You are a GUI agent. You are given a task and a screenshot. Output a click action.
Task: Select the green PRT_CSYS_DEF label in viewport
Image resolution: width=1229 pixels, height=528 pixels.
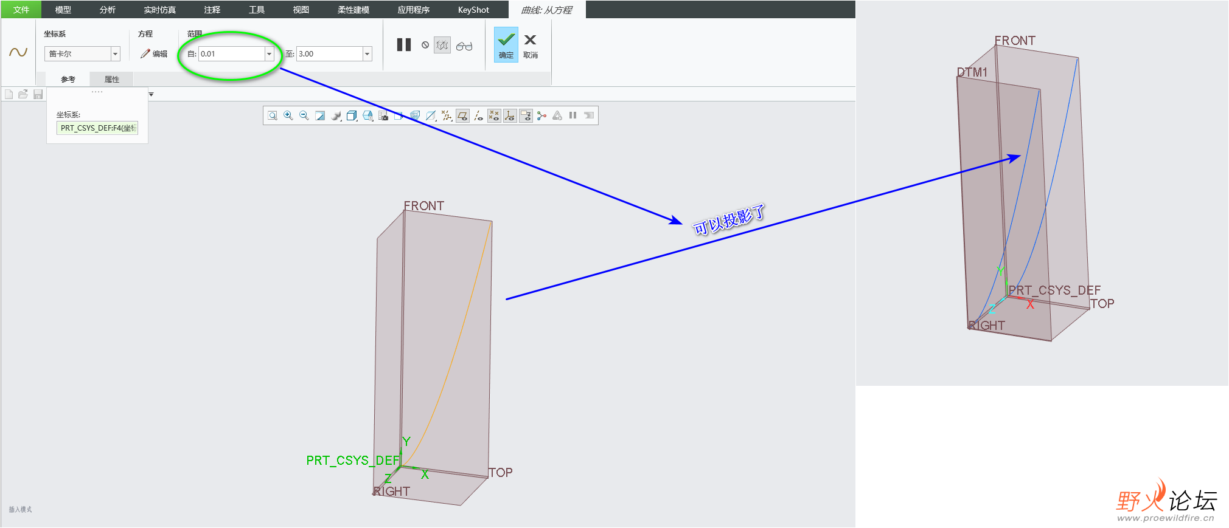tap(353, 460)
